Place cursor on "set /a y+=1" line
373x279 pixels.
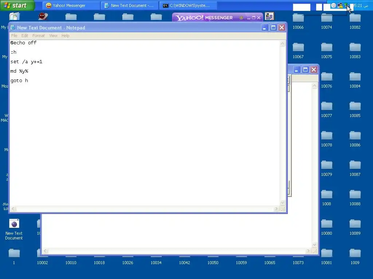(26, 62)
